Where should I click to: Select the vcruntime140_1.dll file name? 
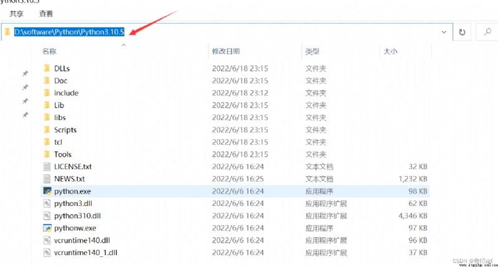pyautogui.click(x=86, y=253)
